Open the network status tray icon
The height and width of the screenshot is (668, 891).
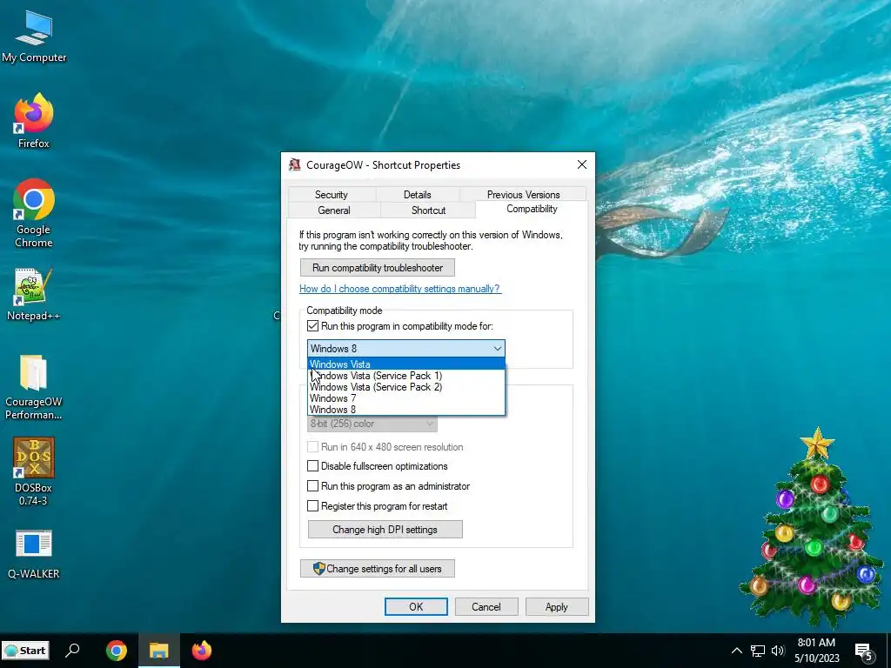click(x=758, y=651)
